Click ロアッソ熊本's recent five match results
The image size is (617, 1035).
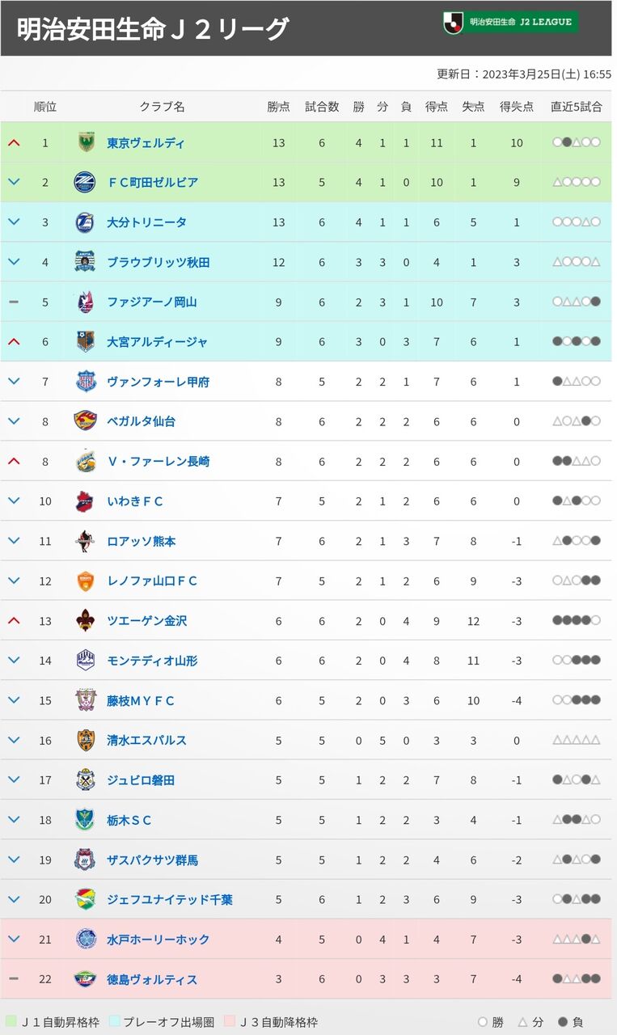pyautogui.click(x=577, y=541)
